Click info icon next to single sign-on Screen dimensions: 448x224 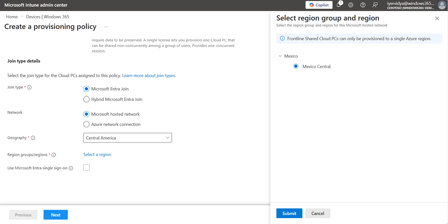tap(71, 168)
